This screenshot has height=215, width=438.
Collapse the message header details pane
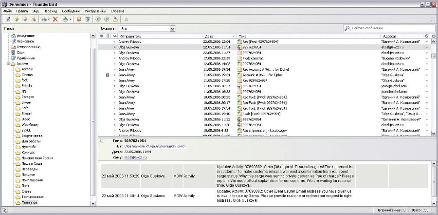[x=101, y=141]
